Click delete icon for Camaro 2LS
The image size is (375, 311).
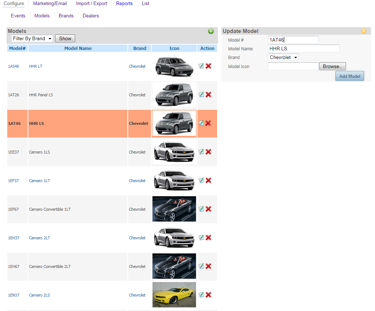tap(208, 295)
